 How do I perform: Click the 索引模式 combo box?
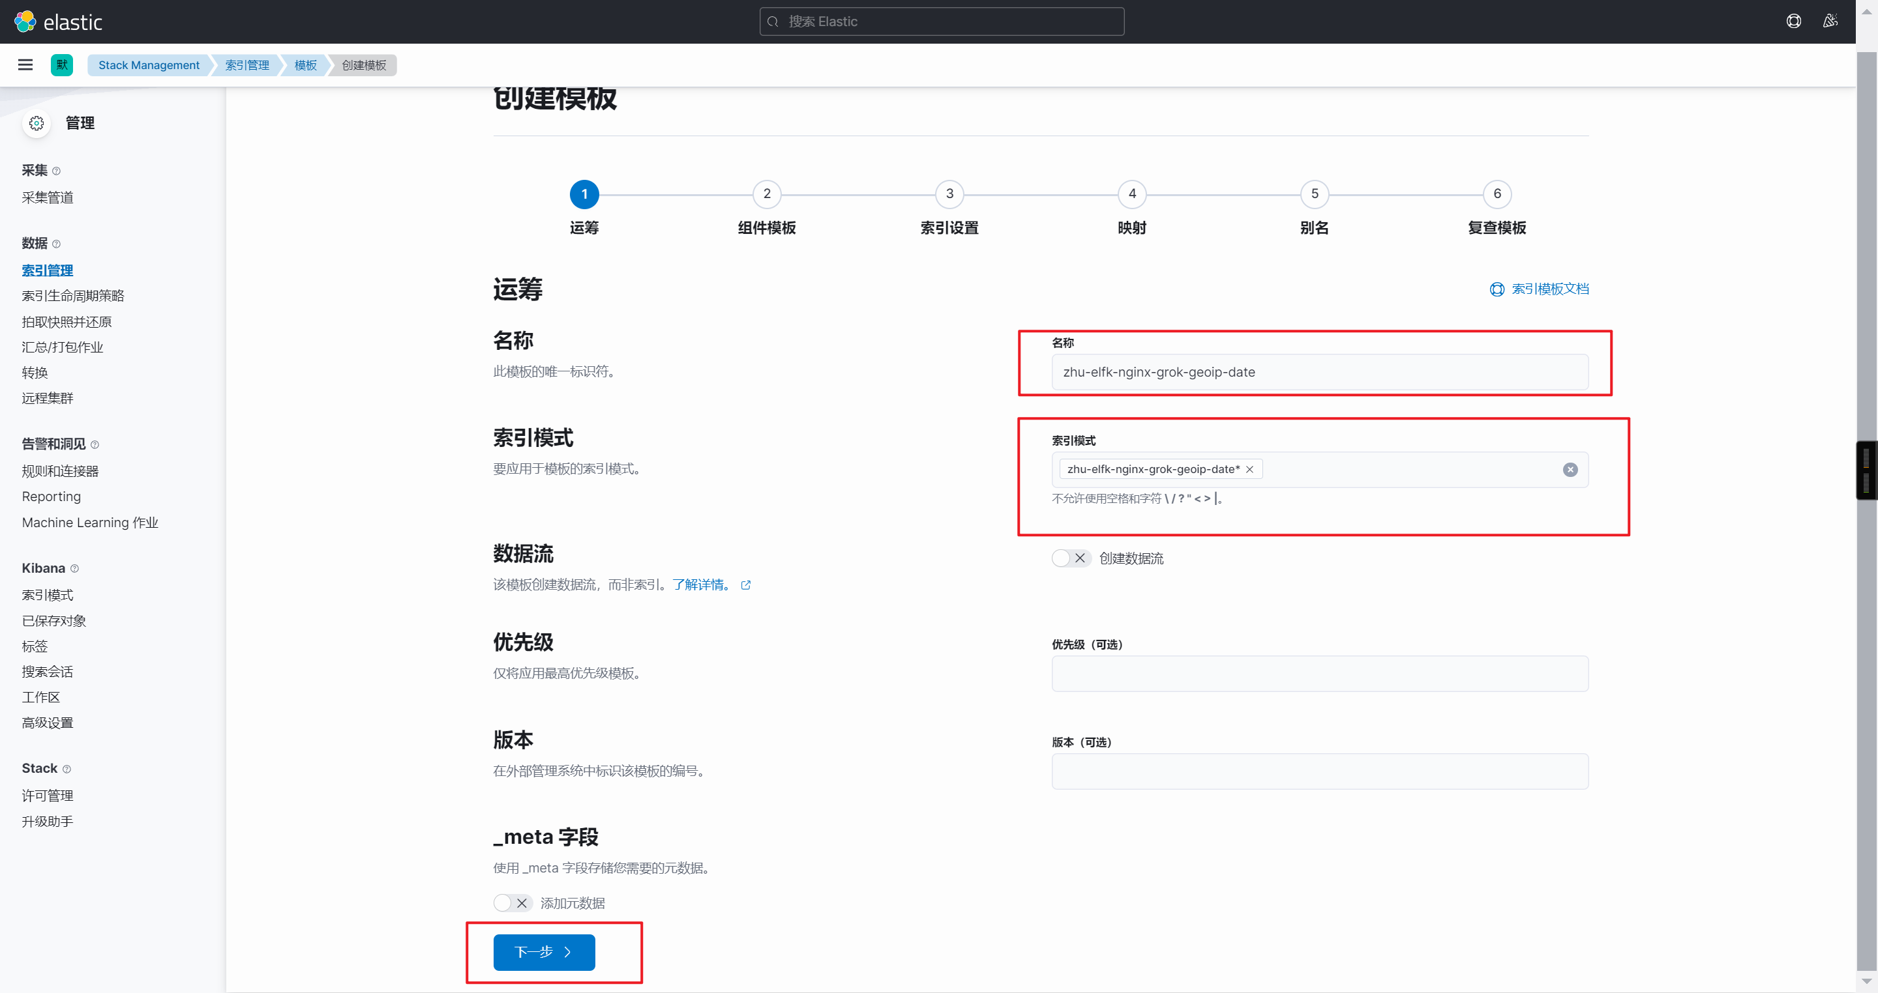(x=1320, y=470)
